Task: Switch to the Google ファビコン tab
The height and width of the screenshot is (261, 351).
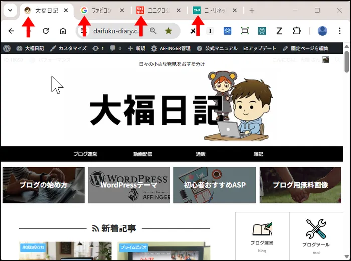Action: pyautogui.click(x=102, y=11)
